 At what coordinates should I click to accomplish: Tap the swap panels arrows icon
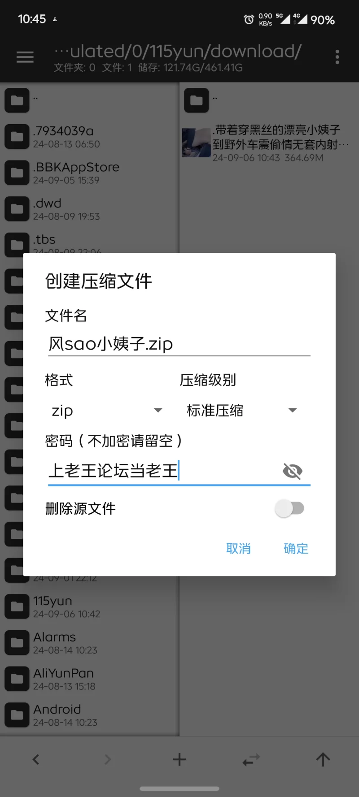251,759
